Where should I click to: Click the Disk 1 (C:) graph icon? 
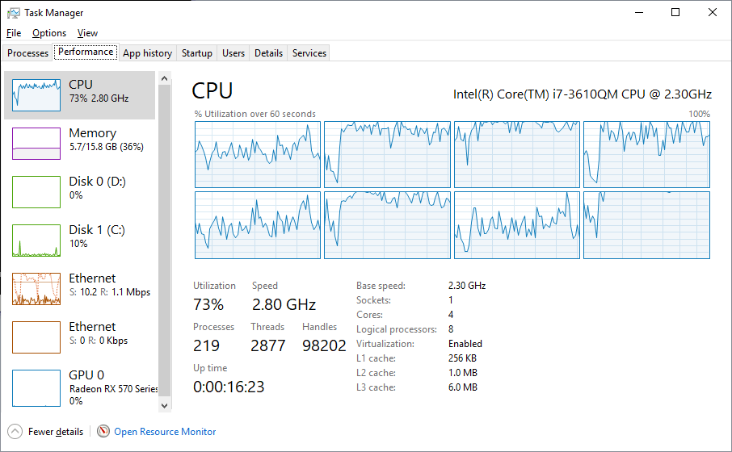click(36, 241)
